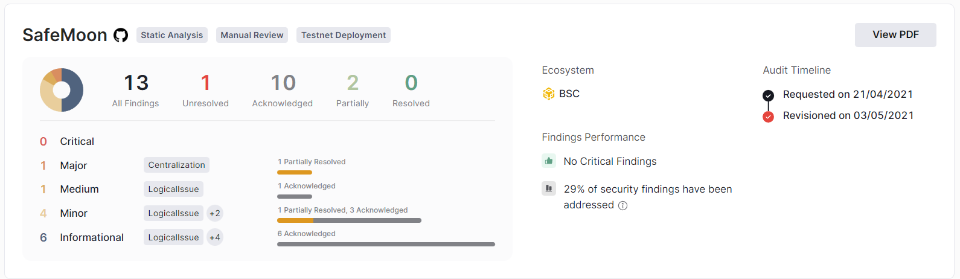Click the Major progress bar labeled 1 Partially Resolved
The image size is (960, 279).
[x=295, y=173]
